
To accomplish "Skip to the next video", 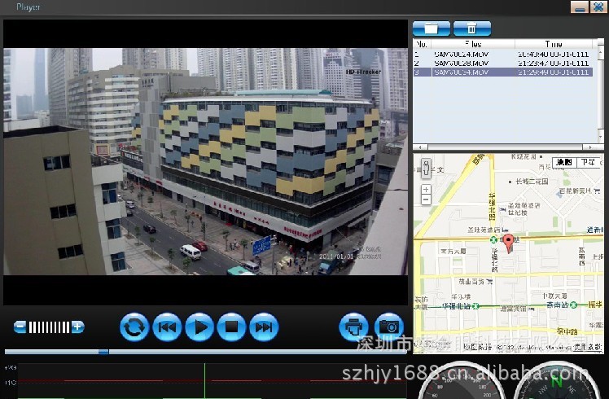I will pyautogui.click(x=264, y=327).
